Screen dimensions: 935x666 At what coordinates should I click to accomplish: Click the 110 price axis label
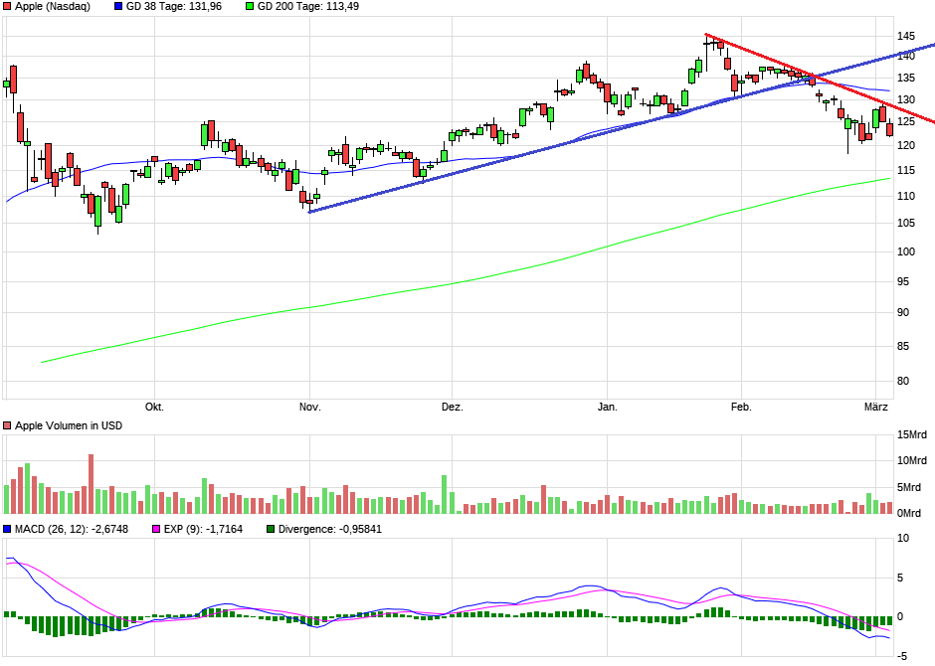[x=906, y=196]
